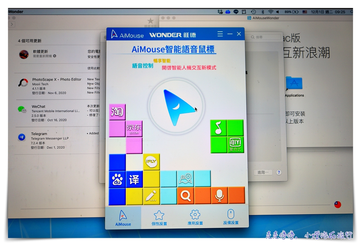Open the hamburger menu in AiMouse title bar
361x246 pixels.
220,34
